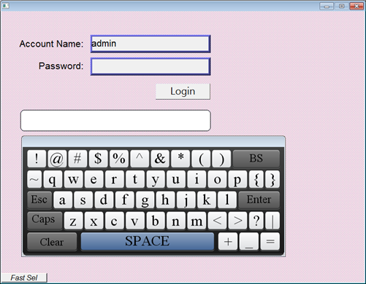This screenshot has height=284, width=366.
Task: Tap the question mark key
Action: click(256, 221)
